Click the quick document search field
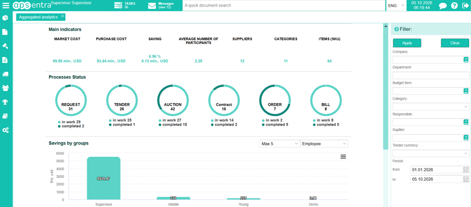The height and width of the screenshot is (207, 471). click(284, 5)
